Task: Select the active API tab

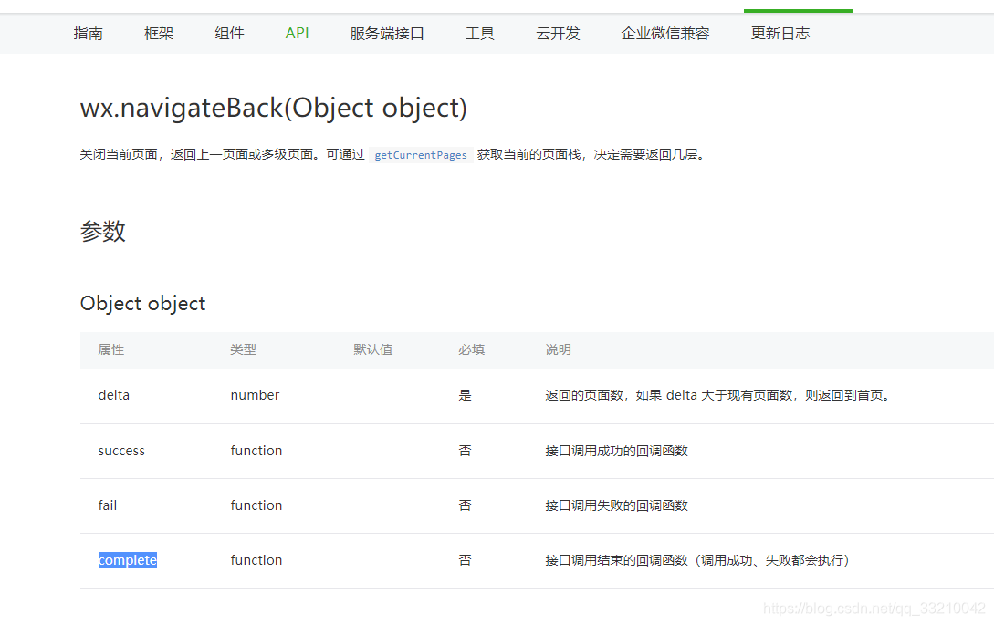Action: click(x=297, y=33)
